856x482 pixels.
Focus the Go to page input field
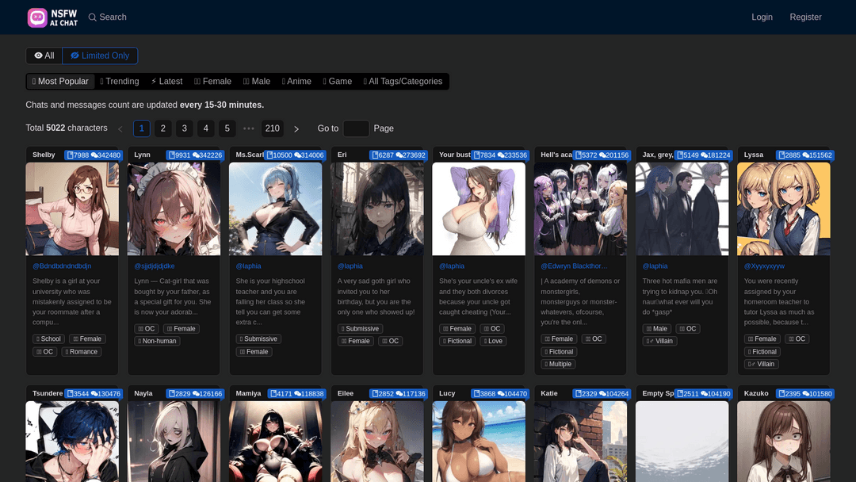[356, 128]
